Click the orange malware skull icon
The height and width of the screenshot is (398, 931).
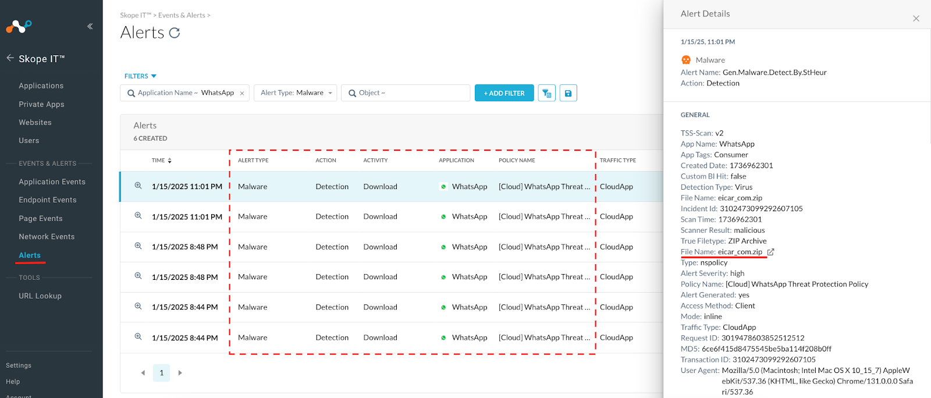click(686, 60)
